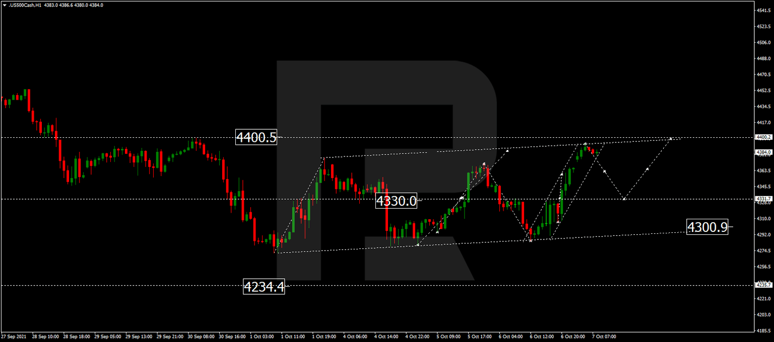Click the 4330.0 price level label
This screenshot has height=342, width=774.
pyautogui.click(x=396, y=200)
